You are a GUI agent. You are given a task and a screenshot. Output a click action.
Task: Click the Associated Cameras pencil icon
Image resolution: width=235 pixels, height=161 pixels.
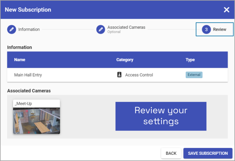[101, 29]
